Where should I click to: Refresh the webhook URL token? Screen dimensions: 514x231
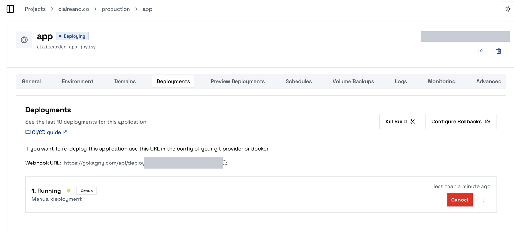tap(225, 163)
